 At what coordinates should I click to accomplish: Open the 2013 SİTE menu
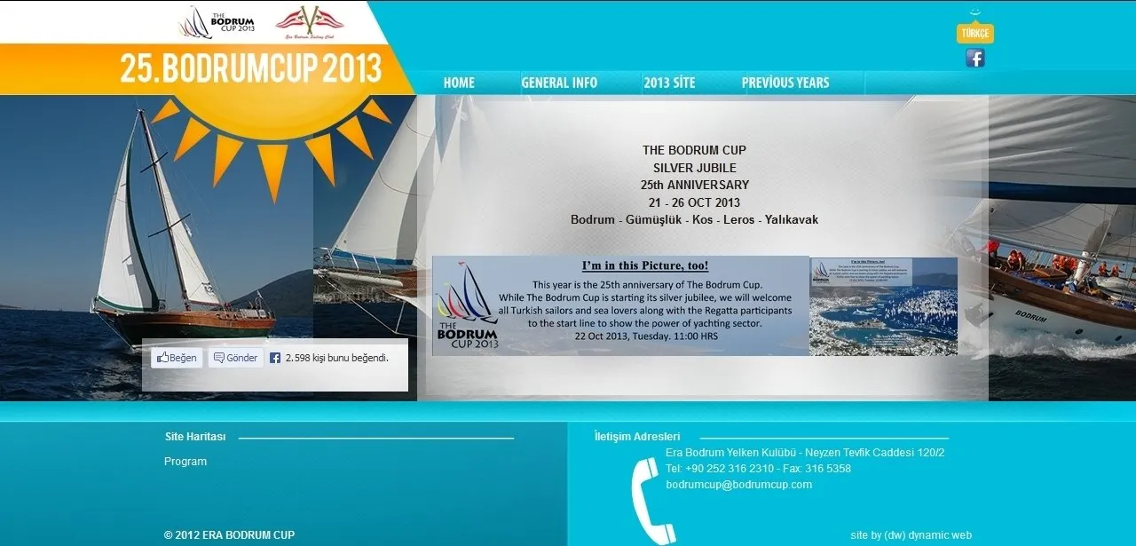(x=669, y=83)
